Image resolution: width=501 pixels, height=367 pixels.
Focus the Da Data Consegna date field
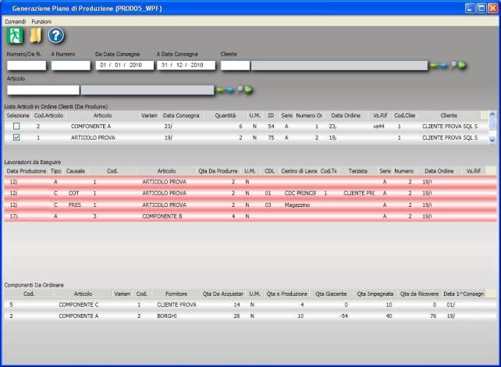pyautogui.click(x=123, y=66)
